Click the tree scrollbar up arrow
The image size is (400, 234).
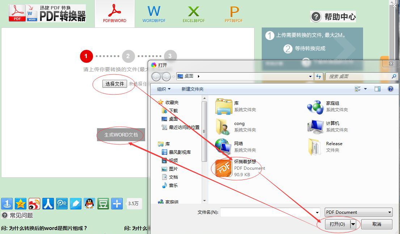(204, 98)
